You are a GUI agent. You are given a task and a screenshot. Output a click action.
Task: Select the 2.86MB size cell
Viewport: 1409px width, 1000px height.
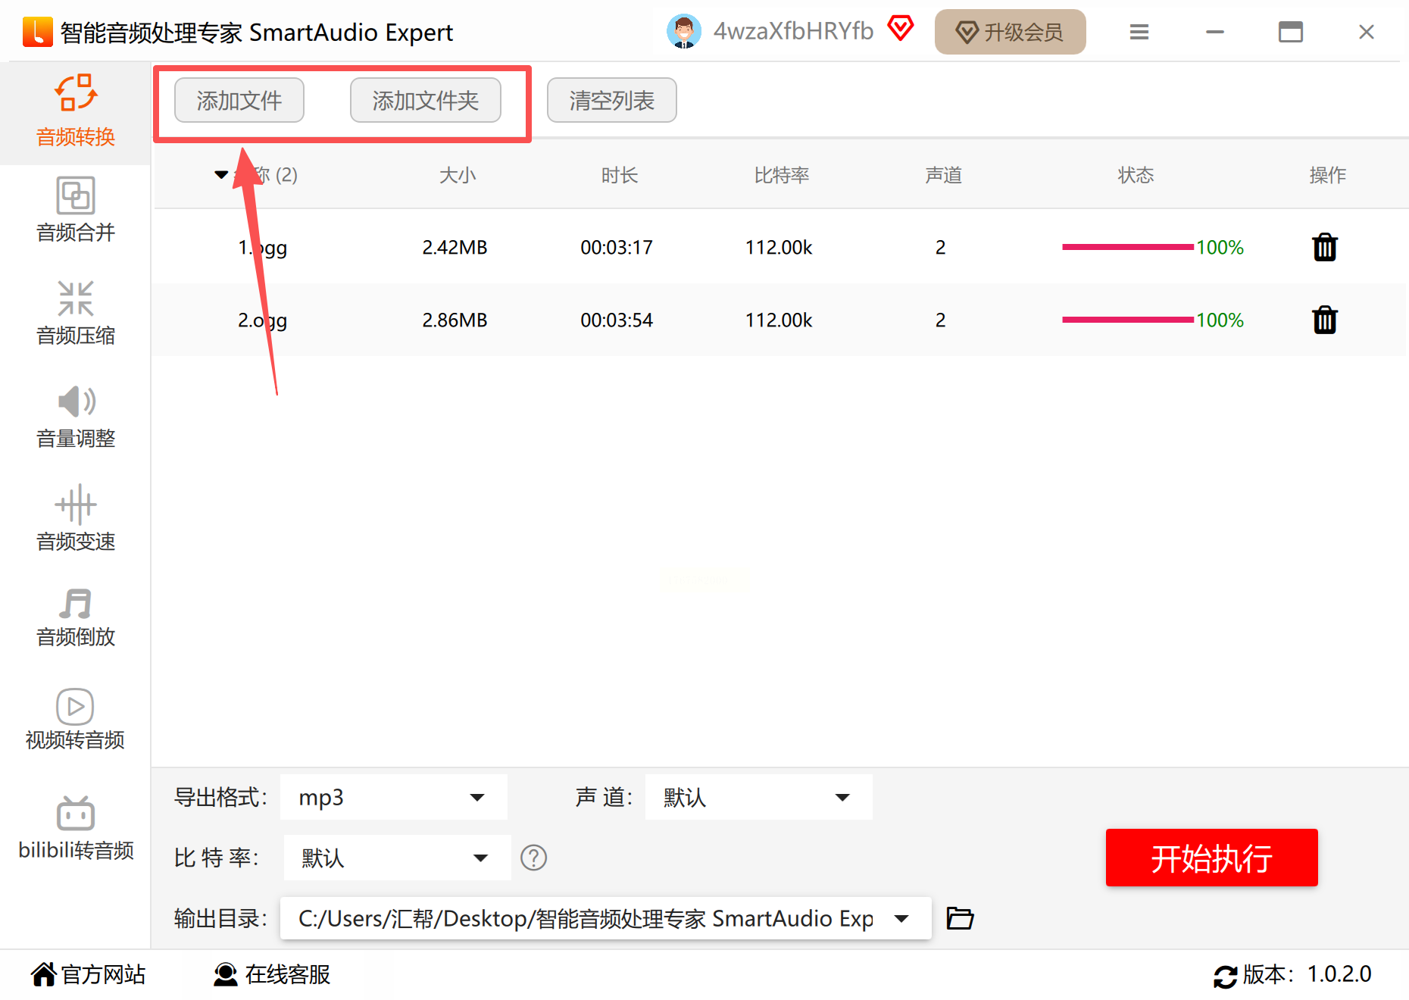click(455, 320)
